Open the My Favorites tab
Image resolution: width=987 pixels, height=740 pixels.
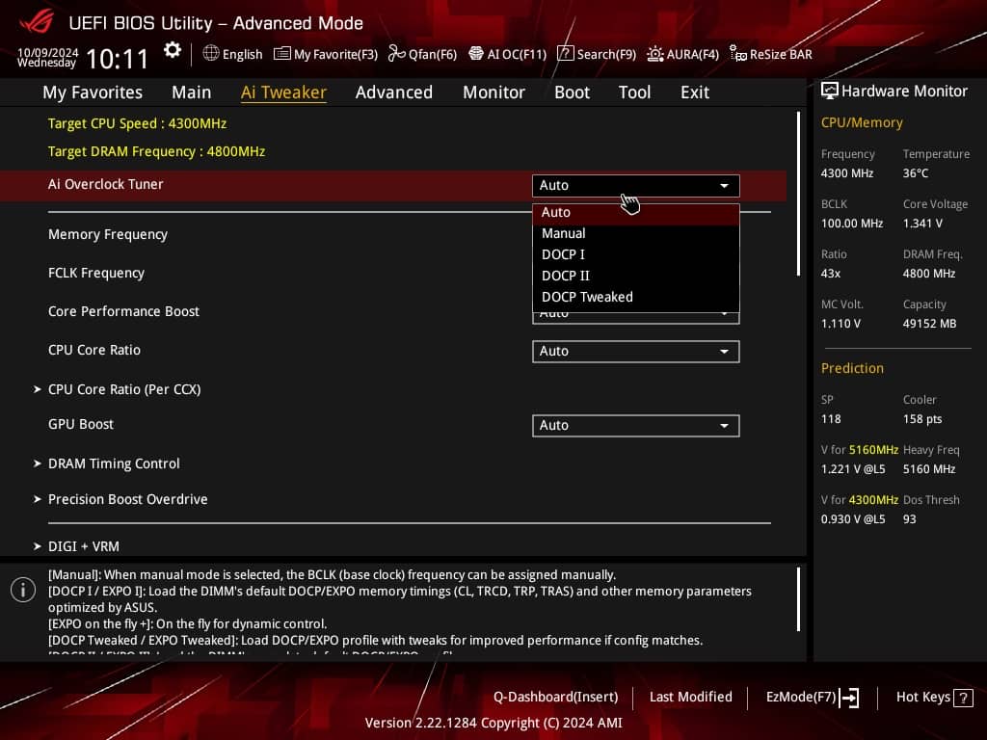93,92
